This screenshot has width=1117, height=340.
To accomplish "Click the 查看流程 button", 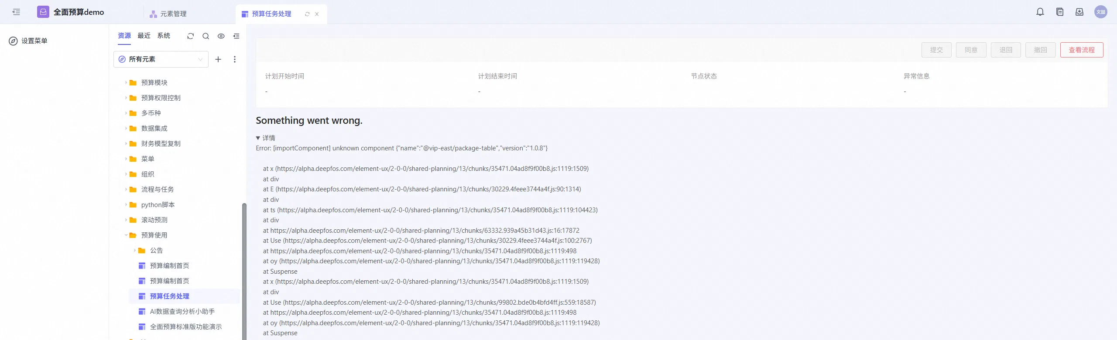I will 1082,50.
